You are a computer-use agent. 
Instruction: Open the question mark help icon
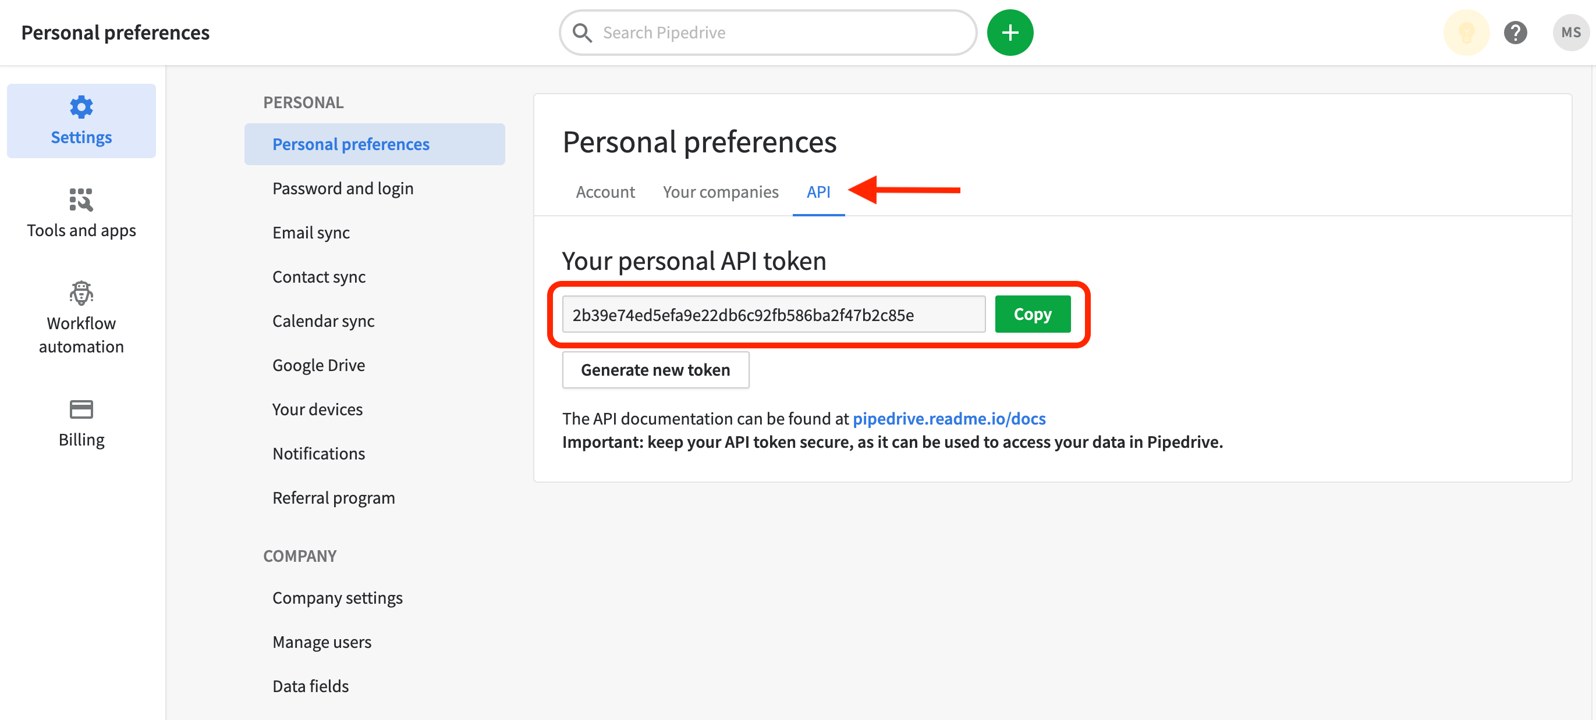click(1515, 33)
